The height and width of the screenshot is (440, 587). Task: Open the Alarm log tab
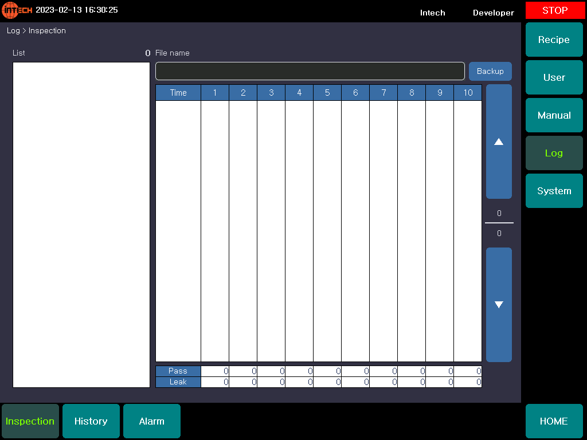(152, 421)
